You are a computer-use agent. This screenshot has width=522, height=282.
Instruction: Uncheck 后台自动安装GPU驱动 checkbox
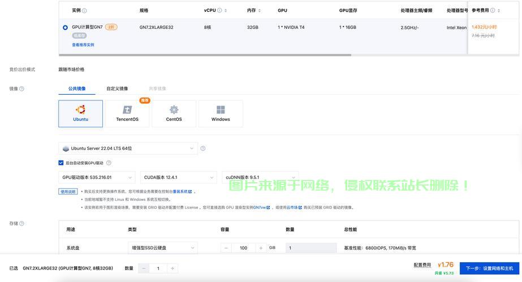(61, 163)
